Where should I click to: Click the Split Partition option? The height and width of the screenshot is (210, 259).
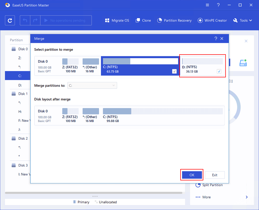click(209, 185)
